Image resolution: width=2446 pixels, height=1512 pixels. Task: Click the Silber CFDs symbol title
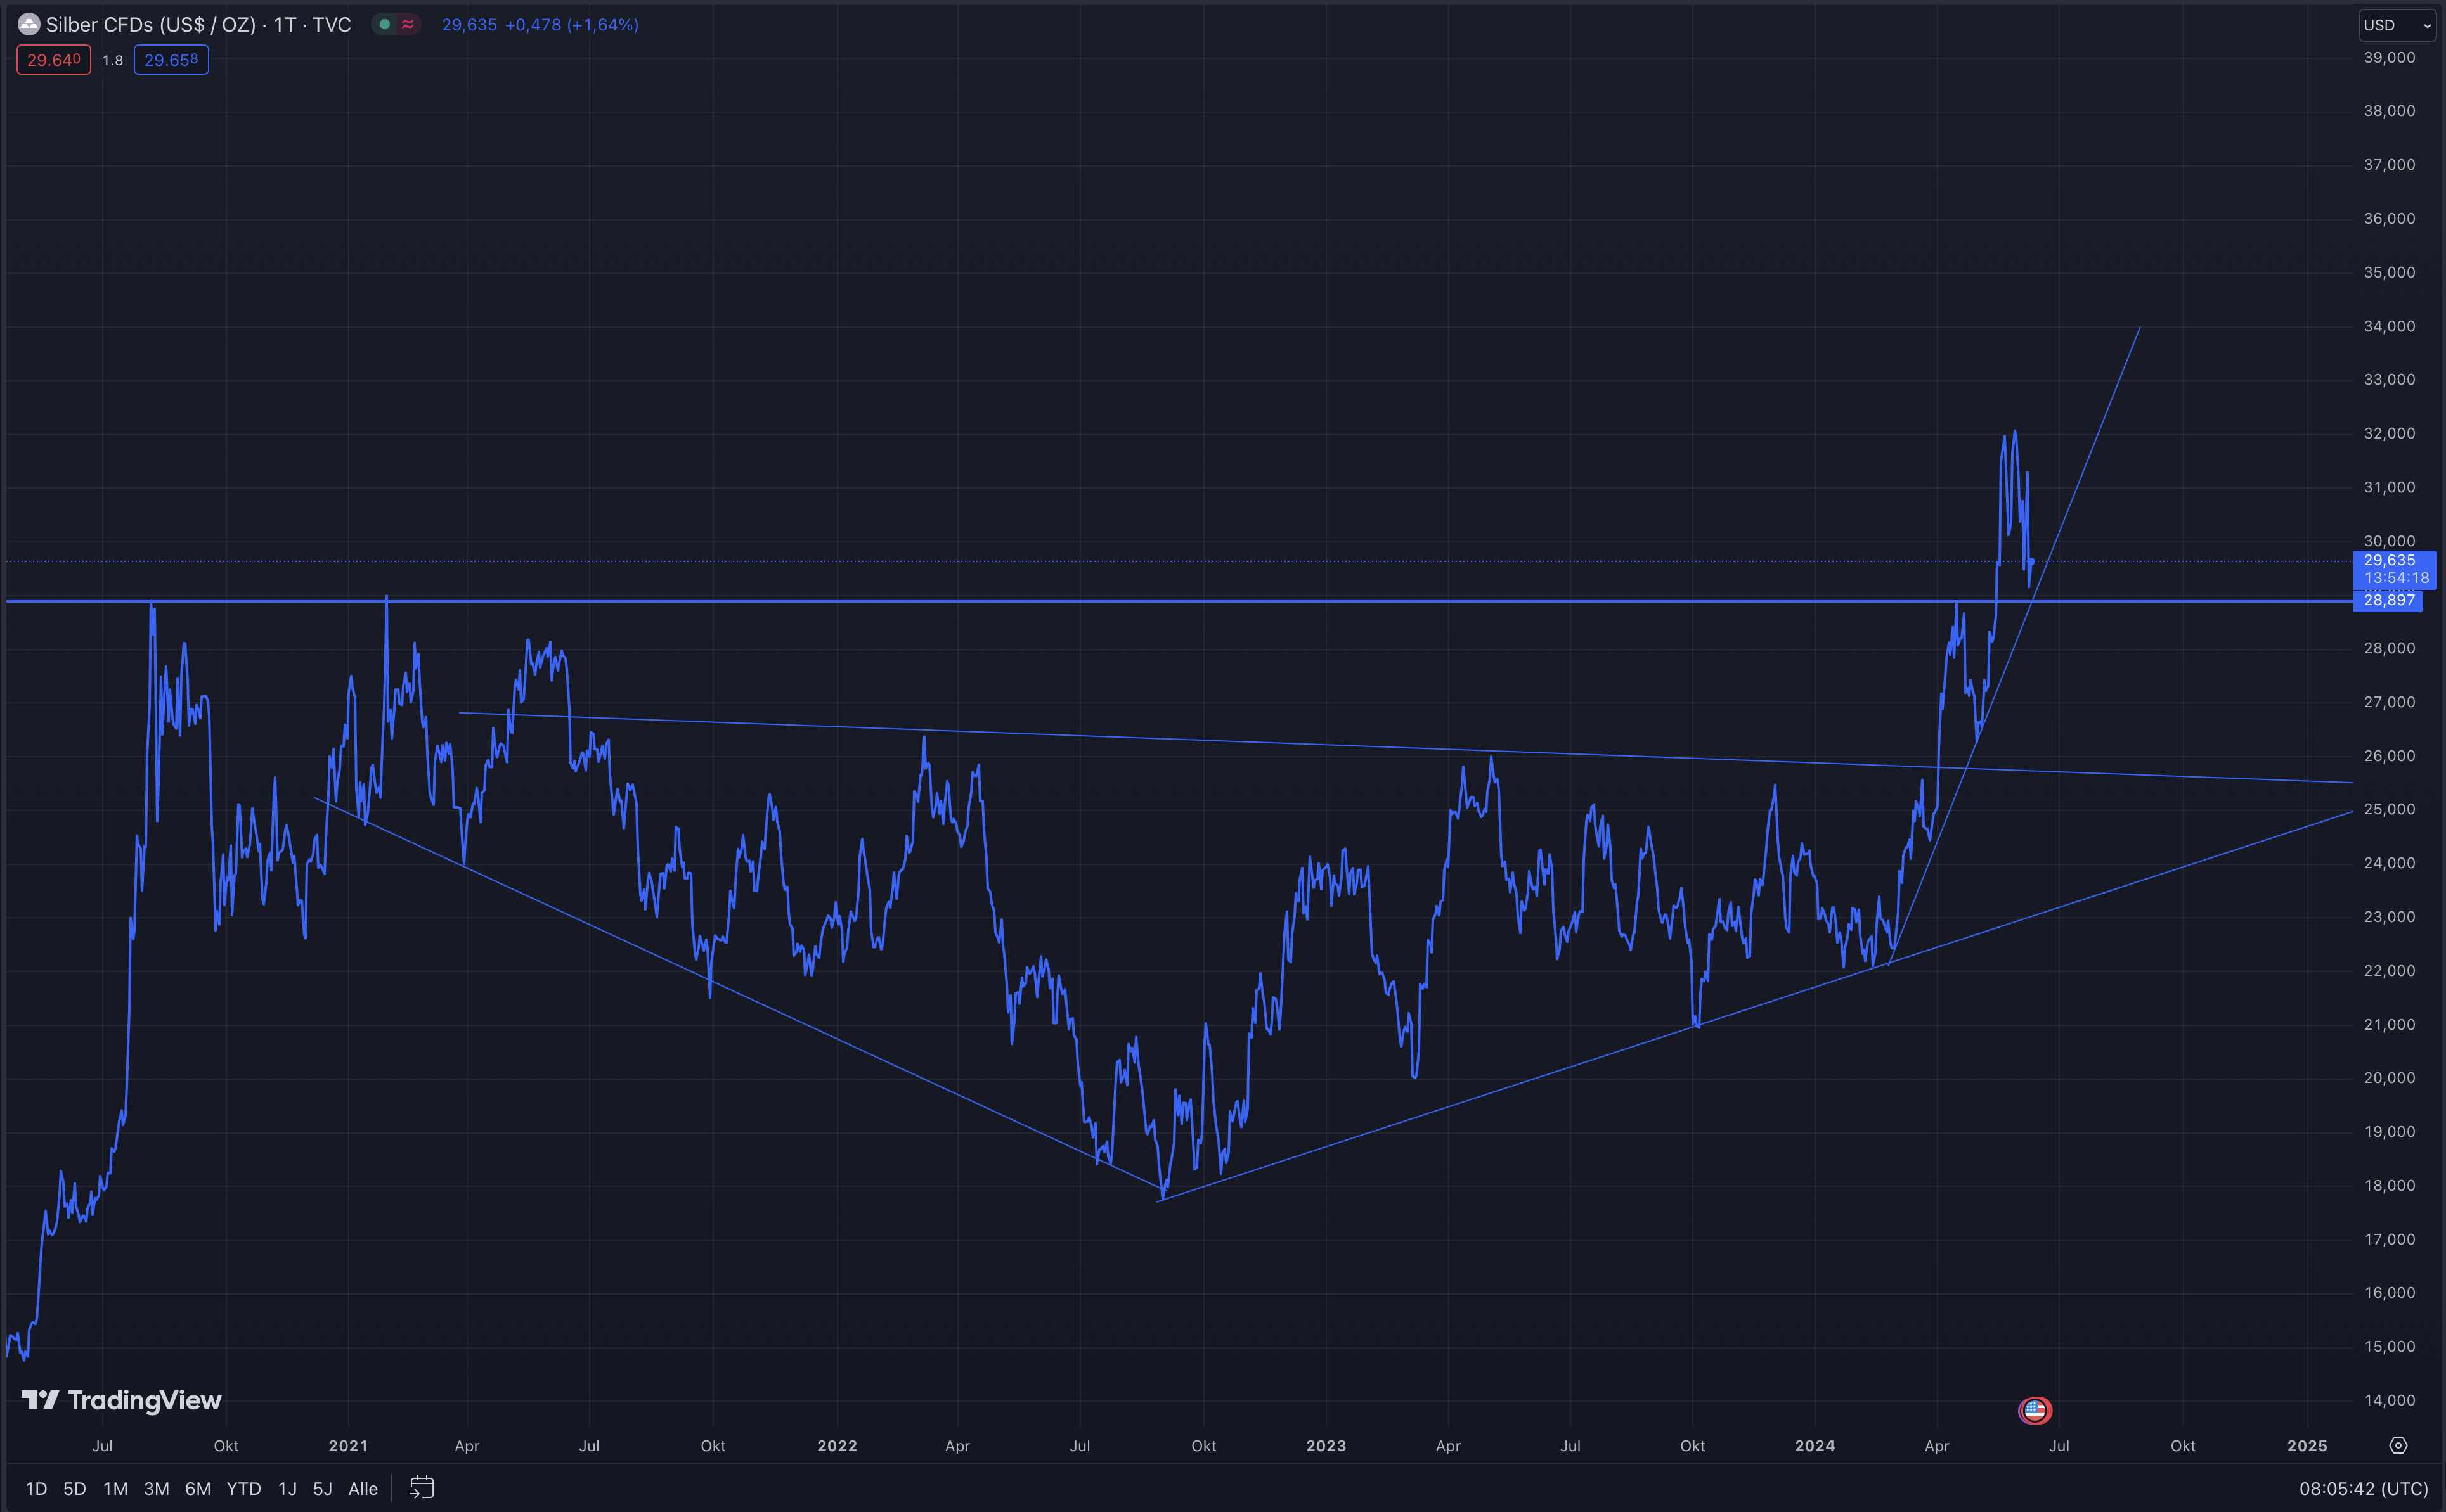198,24
